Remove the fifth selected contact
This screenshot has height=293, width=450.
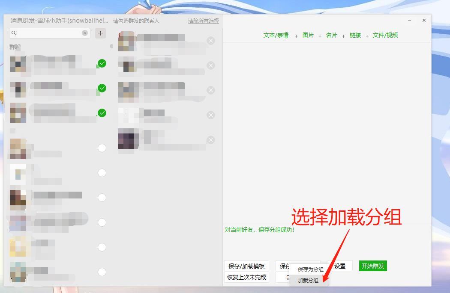coord(211,140)
